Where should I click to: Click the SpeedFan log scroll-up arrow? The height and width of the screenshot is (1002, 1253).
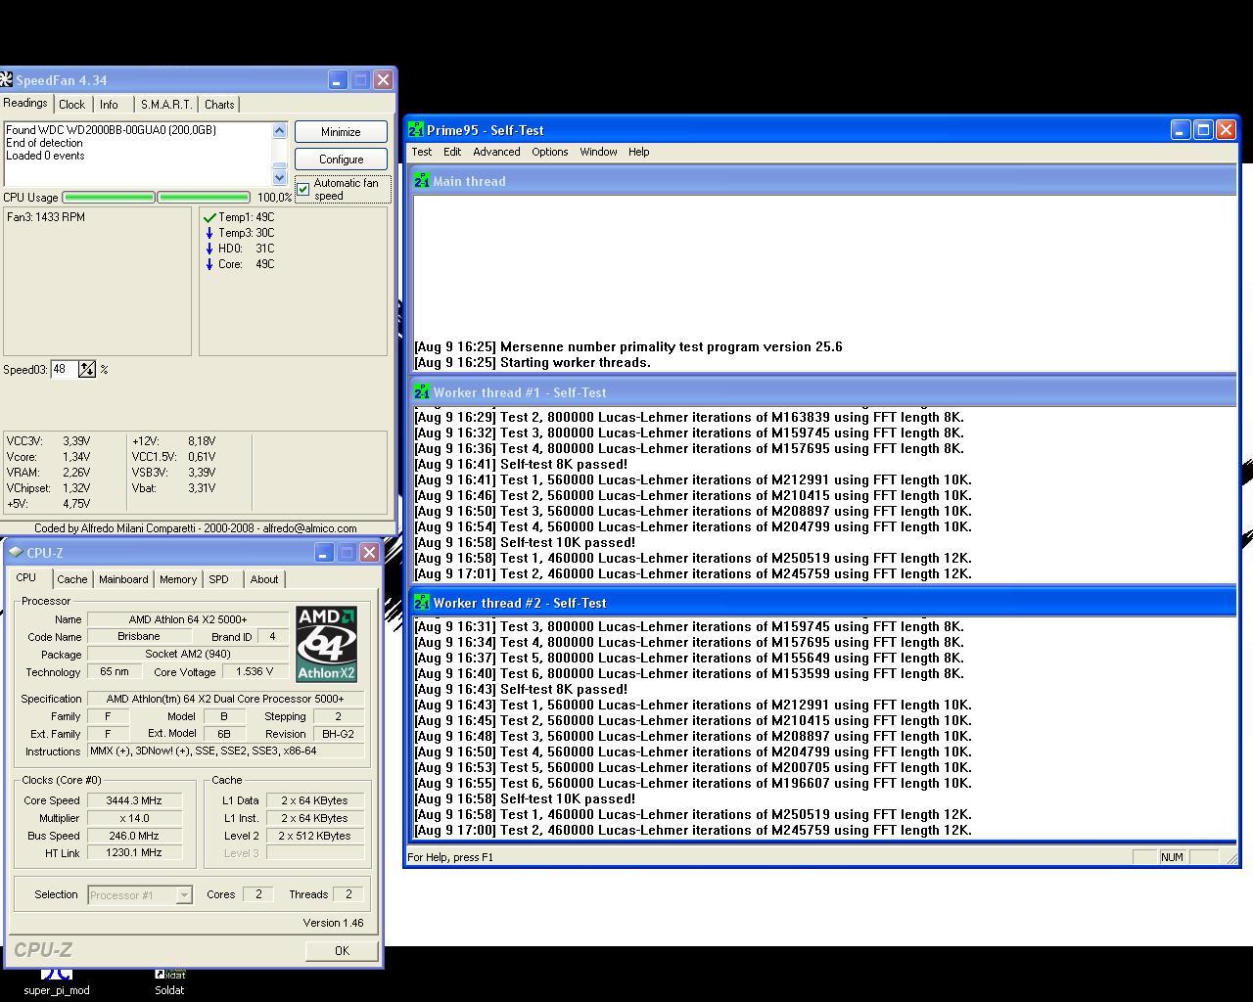pyautogui.click(x=279, y=130)
